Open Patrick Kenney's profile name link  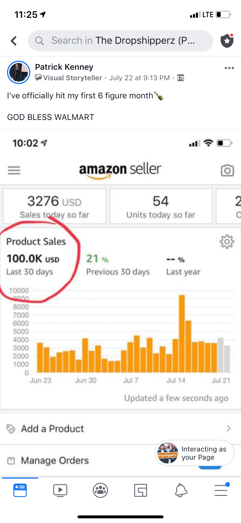point(64,67)
